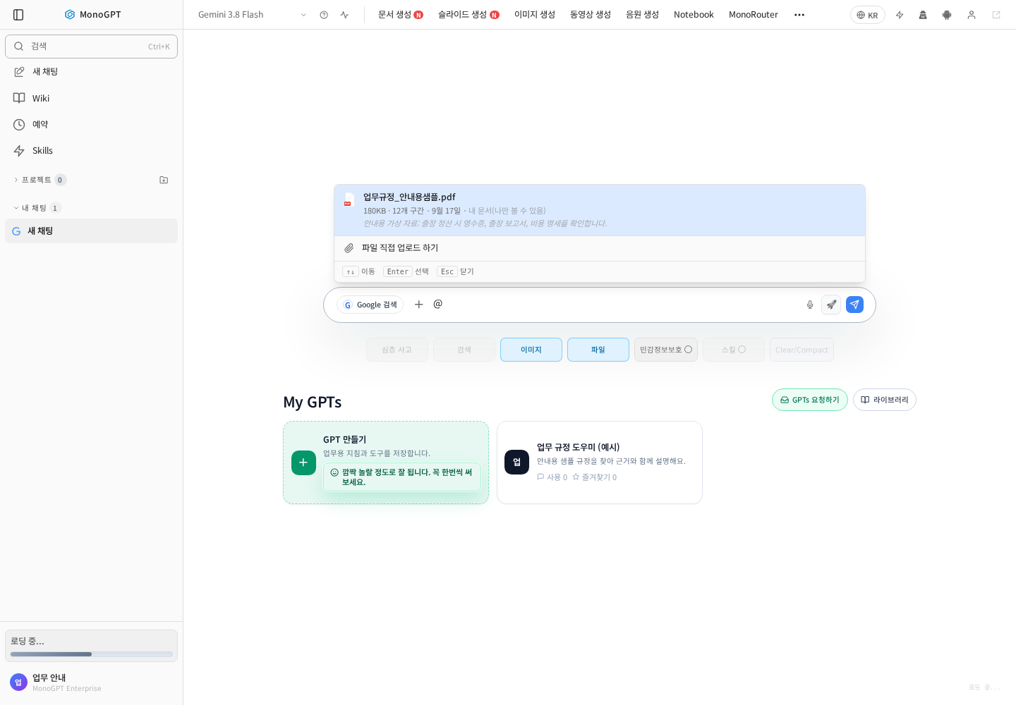
Task: Open the user profile icon in header
Action: 972,15
